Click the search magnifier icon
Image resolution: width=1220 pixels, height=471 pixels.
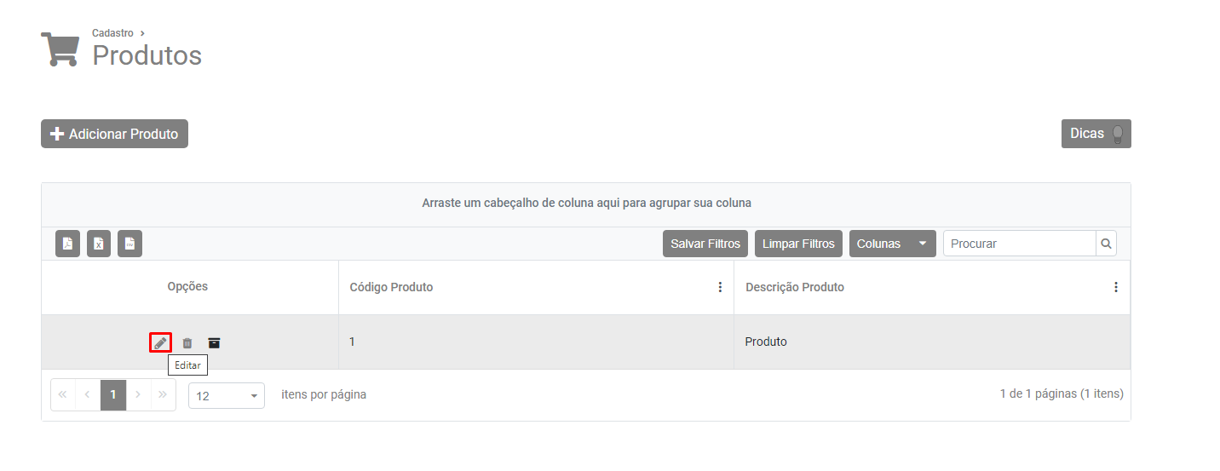pos(1106,244)
